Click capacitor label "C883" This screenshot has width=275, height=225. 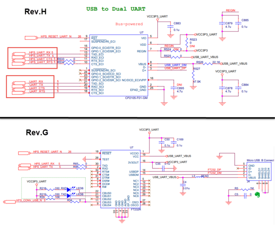tap(177, 23)
